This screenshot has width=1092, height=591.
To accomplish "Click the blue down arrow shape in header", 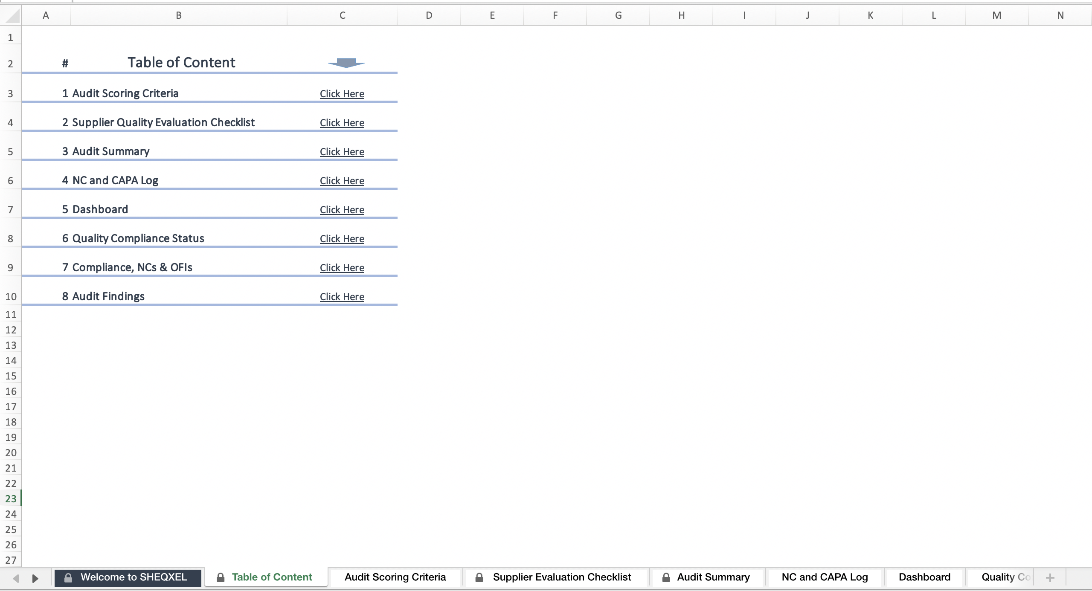I will 346,63.
